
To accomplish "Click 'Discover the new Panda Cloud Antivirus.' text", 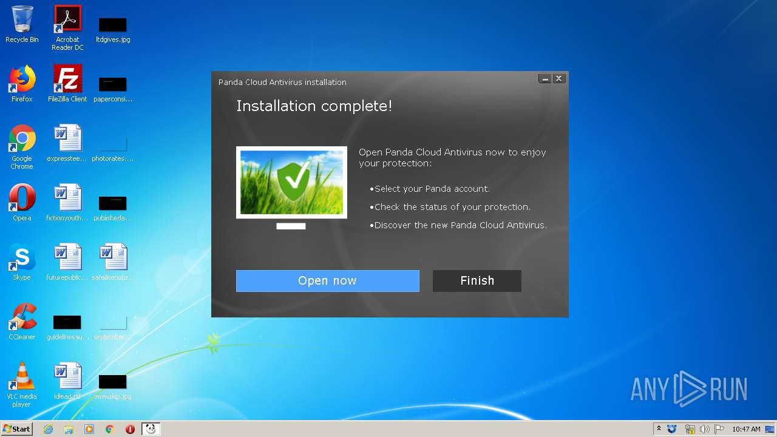I will click(x=461, y=225).
